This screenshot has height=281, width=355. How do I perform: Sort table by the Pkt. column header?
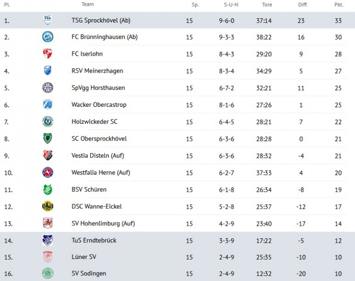[339, 5]
